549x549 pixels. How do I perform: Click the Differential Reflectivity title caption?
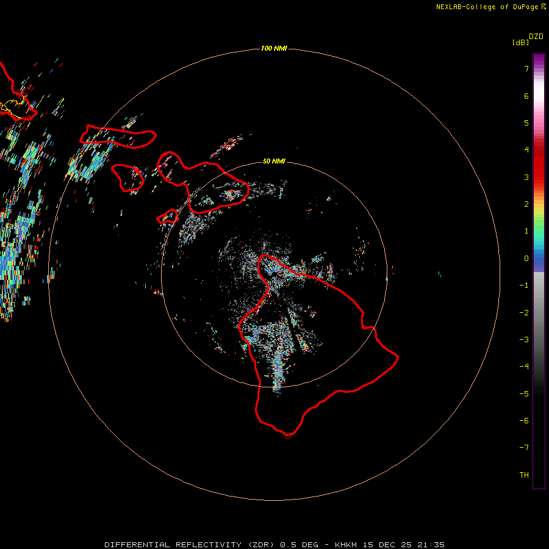[274, 545]
